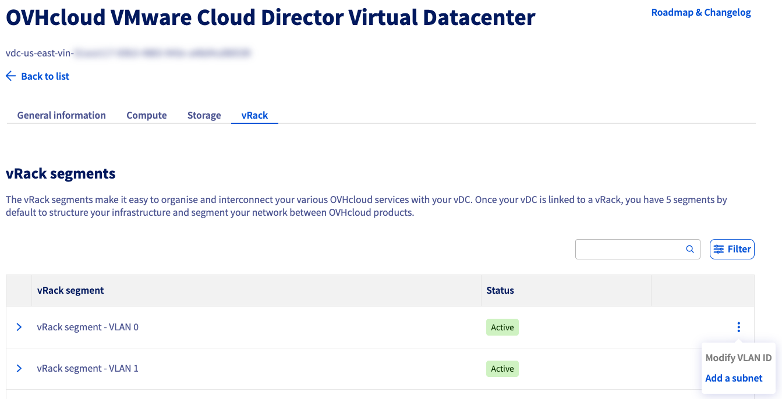Go back using Back to list link
782x399 pixels.
pyautogui.click(x=45, y=76)
